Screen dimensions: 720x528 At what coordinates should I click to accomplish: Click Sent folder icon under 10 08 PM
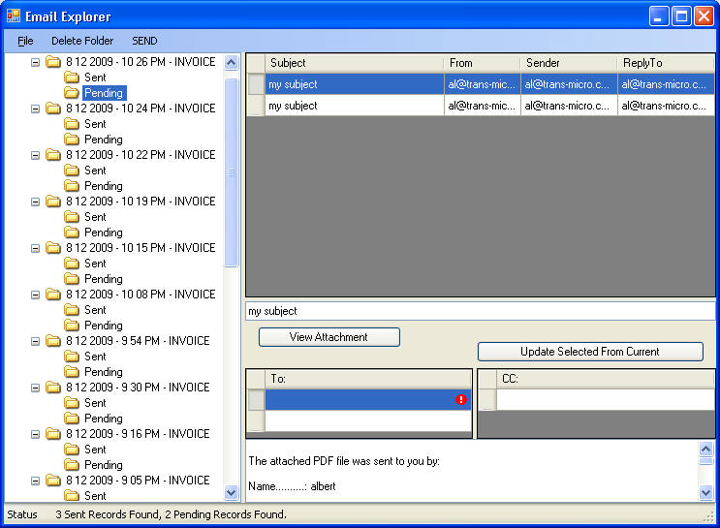coord(72,310)
